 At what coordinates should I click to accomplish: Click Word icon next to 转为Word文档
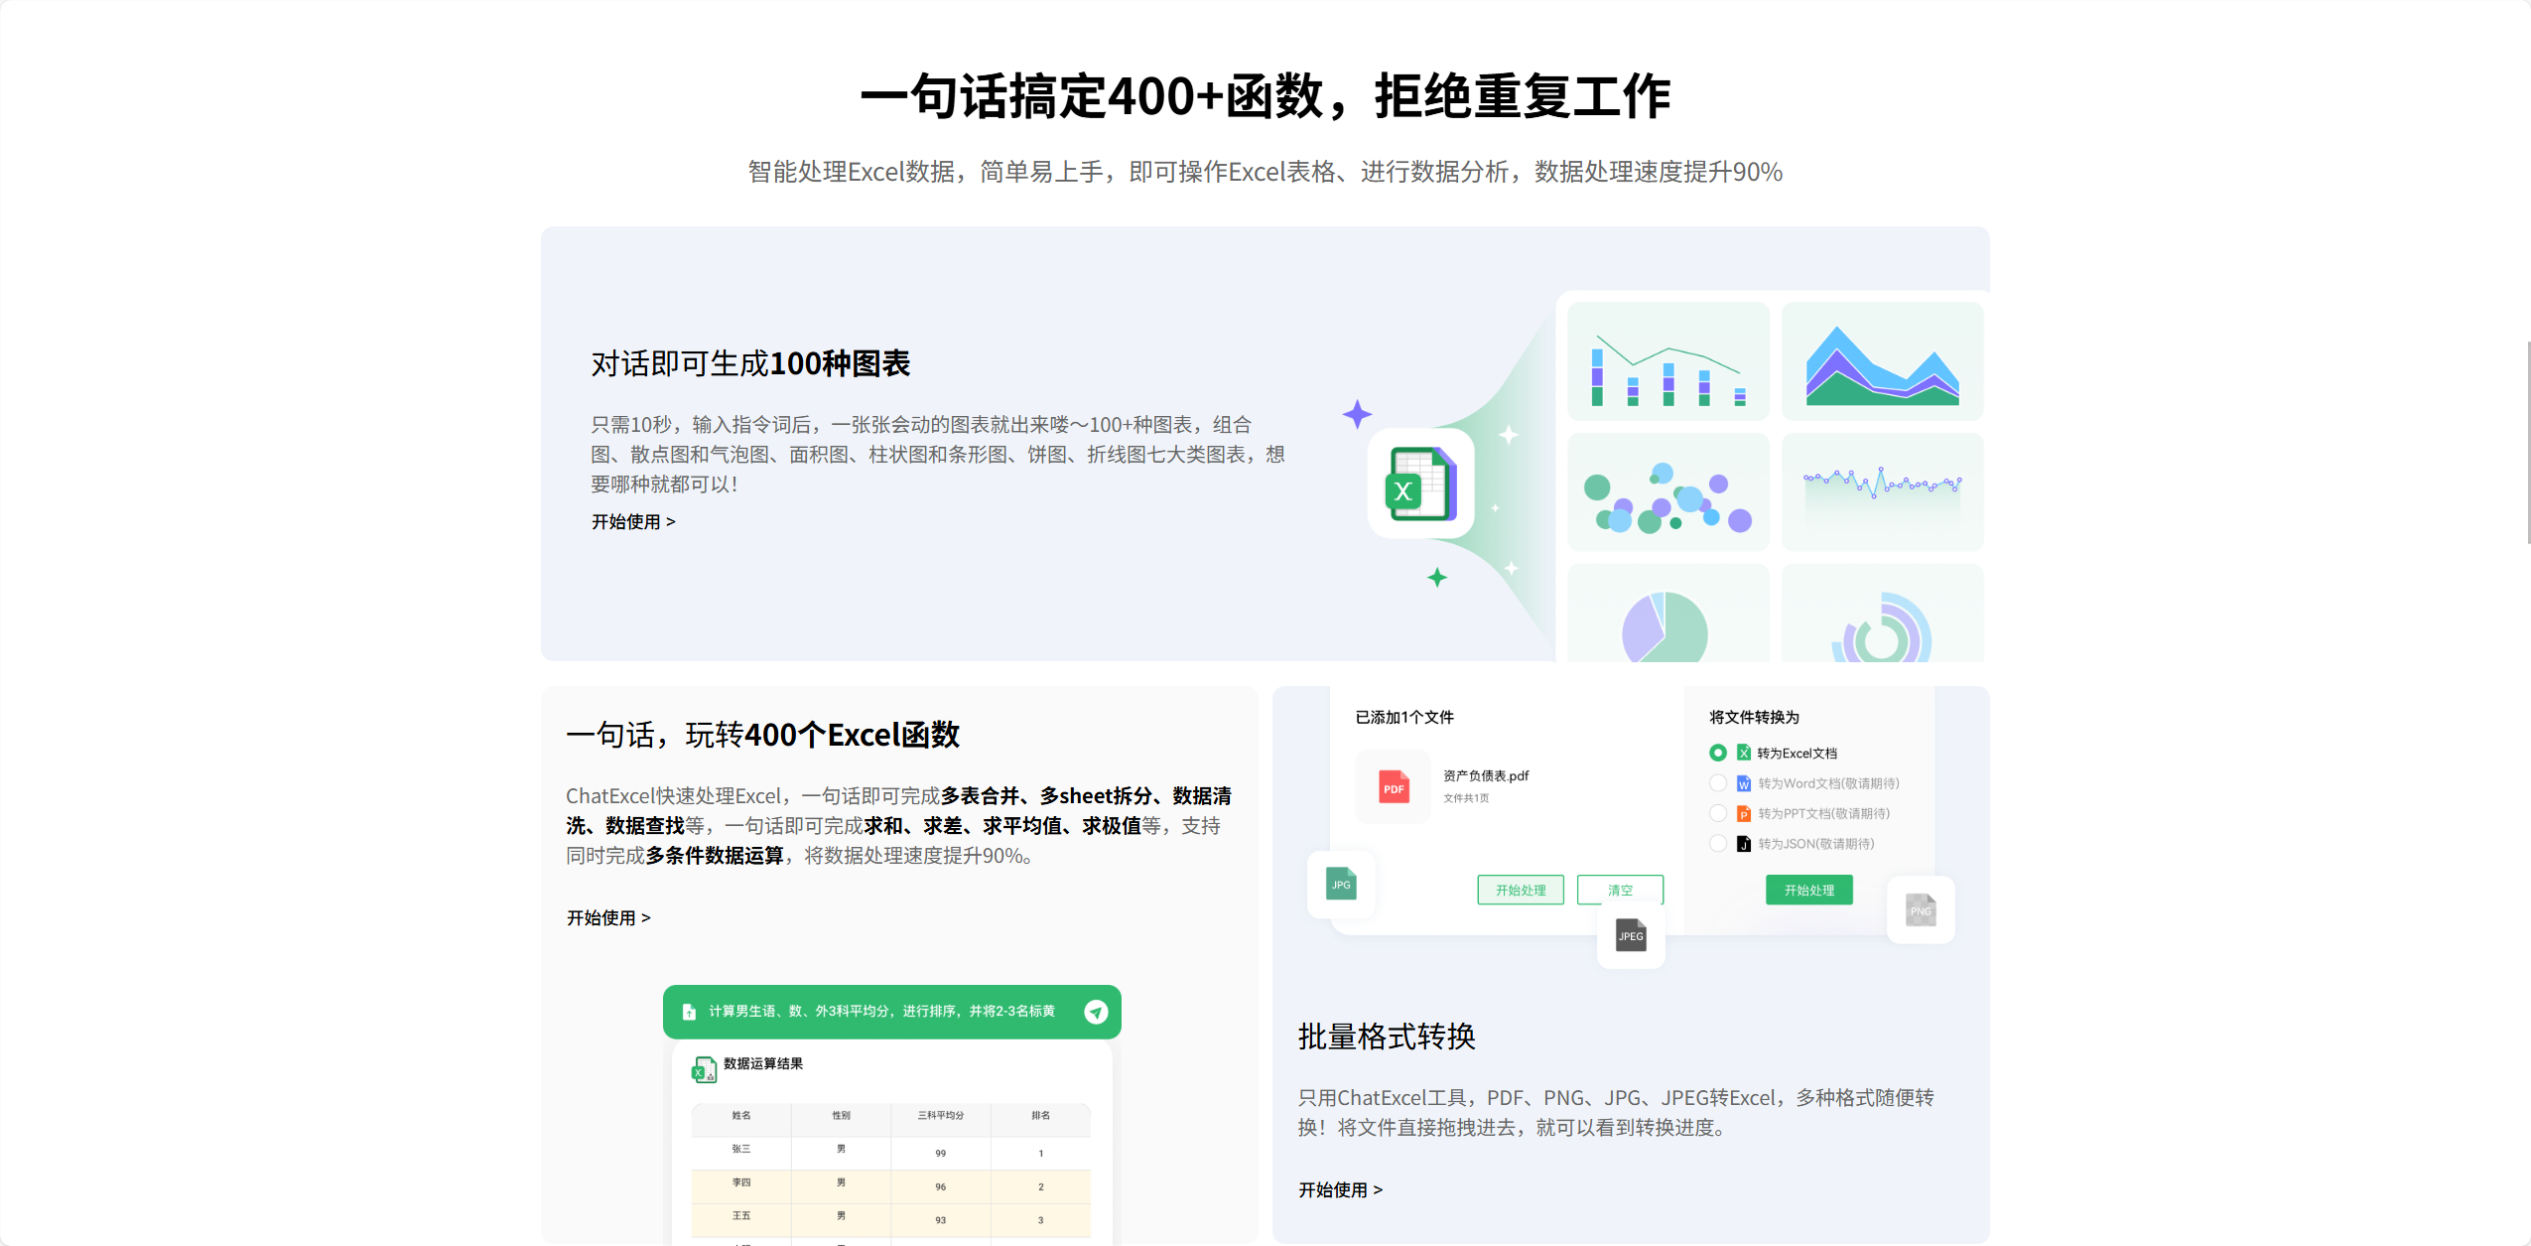(1744, 783)
